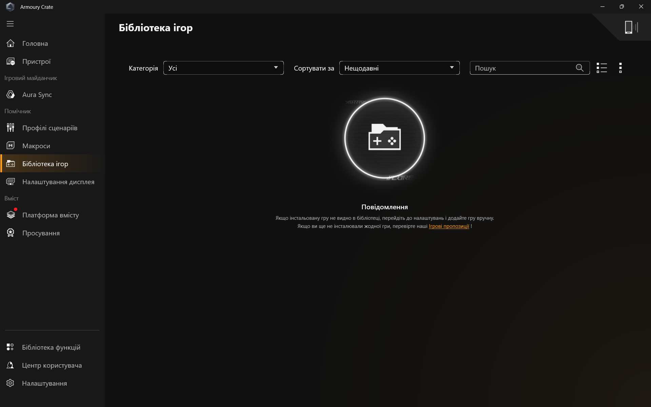This screenshot has height=407, width=651.
Task: Click the add game folder icon in the circle
Action: point(384,138)
